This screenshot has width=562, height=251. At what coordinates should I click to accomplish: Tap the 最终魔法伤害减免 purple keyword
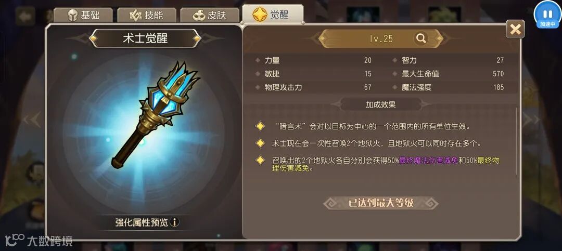pyautogui.click(x=429, y=161)
